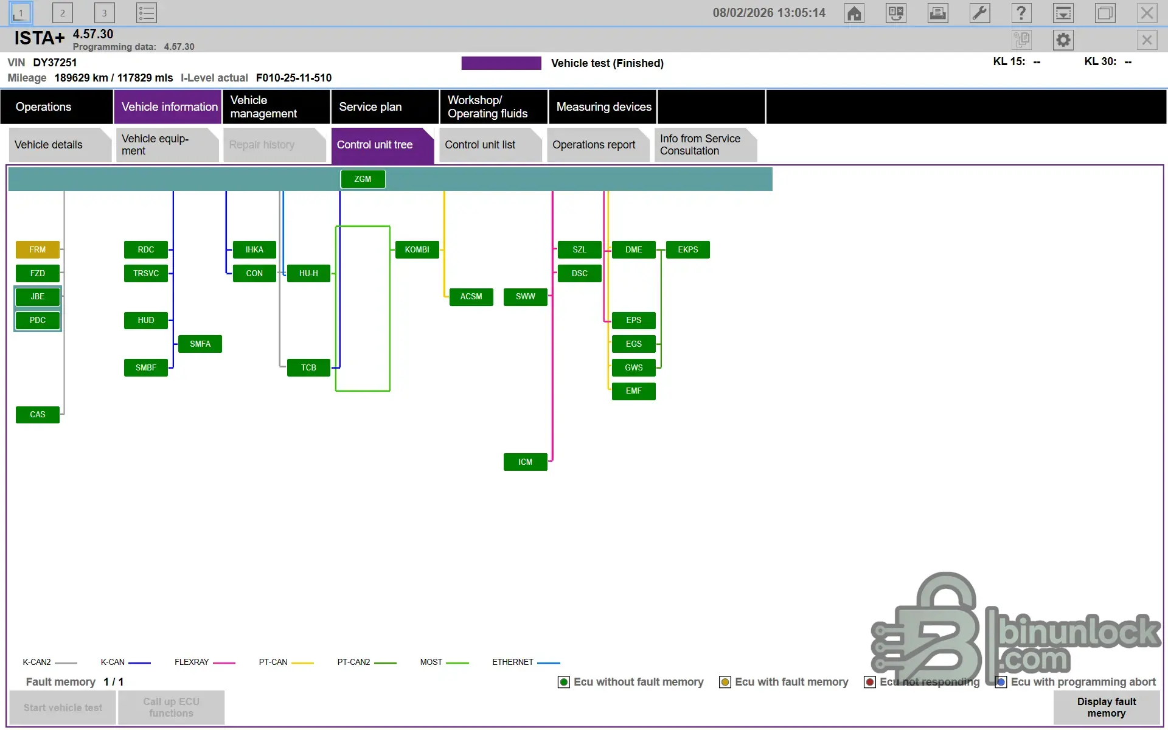This screenshot has width=1168, height=730.
Task: Click the green Ecu without fault memory swatch
Action: pos(564,682)
